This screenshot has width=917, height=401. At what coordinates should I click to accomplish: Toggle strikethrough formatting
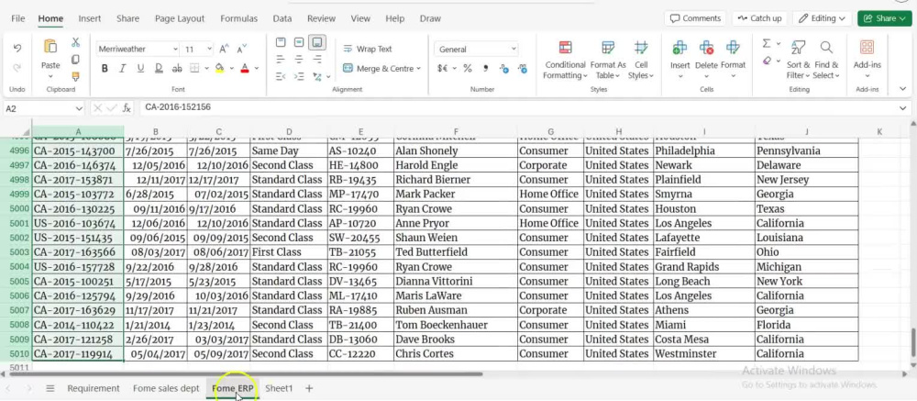177,69
